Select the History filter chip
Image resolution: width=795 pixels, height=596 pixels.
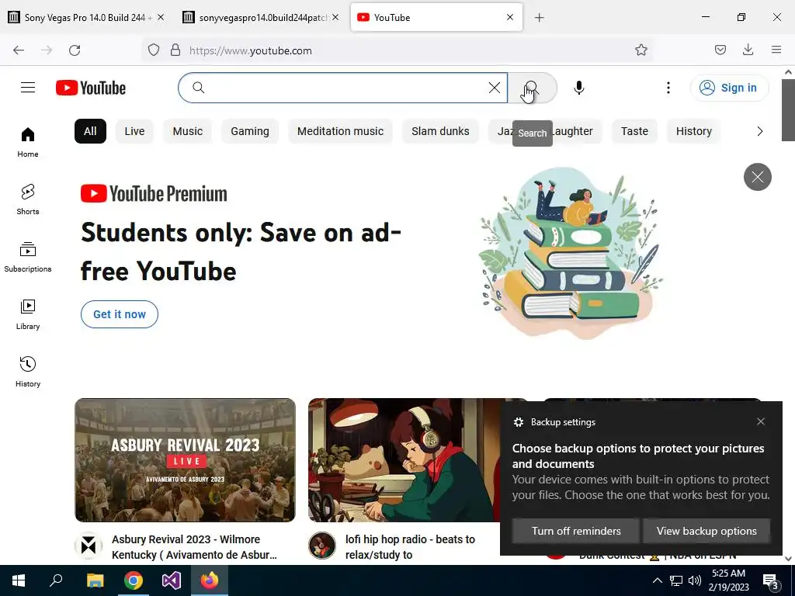coord(693,131)
